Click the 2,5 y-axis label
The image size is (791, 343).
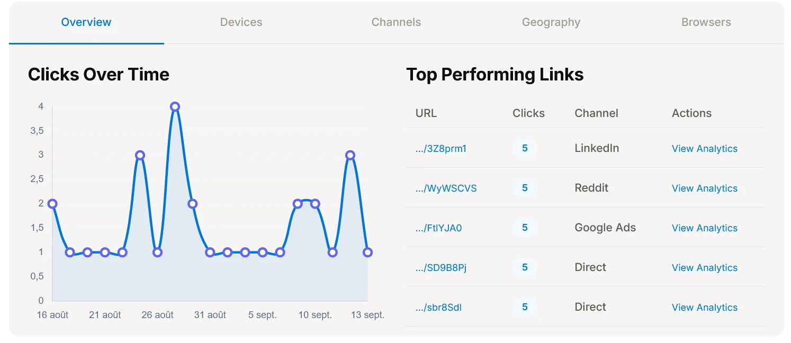click(x=37, y=179)
